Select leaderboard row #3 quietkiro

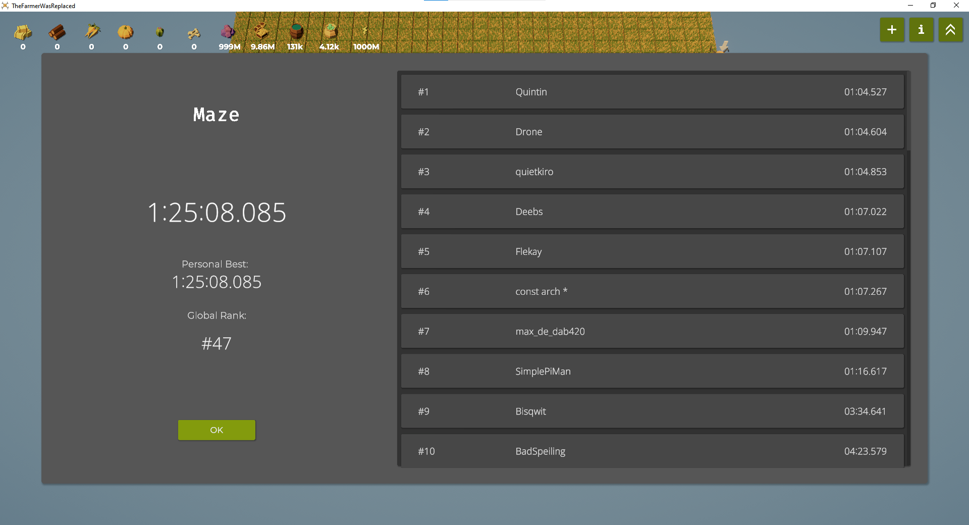point(652,172)
